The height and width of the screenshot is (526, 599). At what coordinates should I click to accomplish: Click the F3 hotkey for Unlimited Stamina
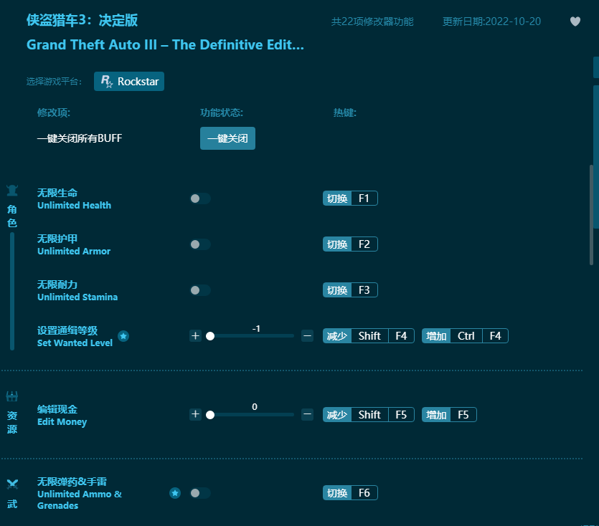point(350,290)
